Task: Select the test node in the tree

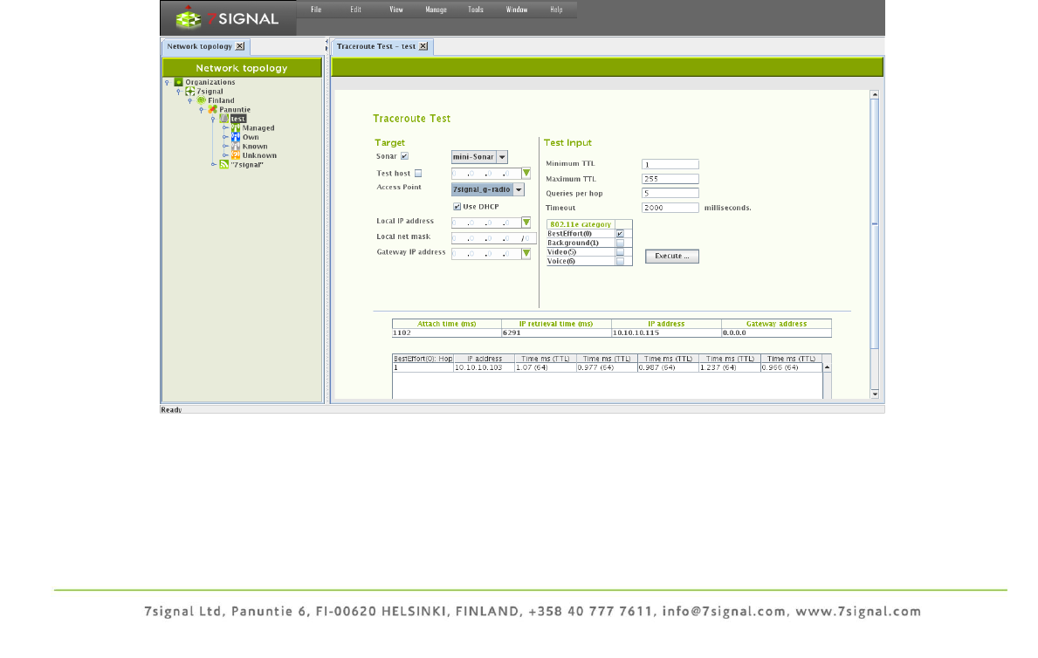Action: tap(237, 120)
